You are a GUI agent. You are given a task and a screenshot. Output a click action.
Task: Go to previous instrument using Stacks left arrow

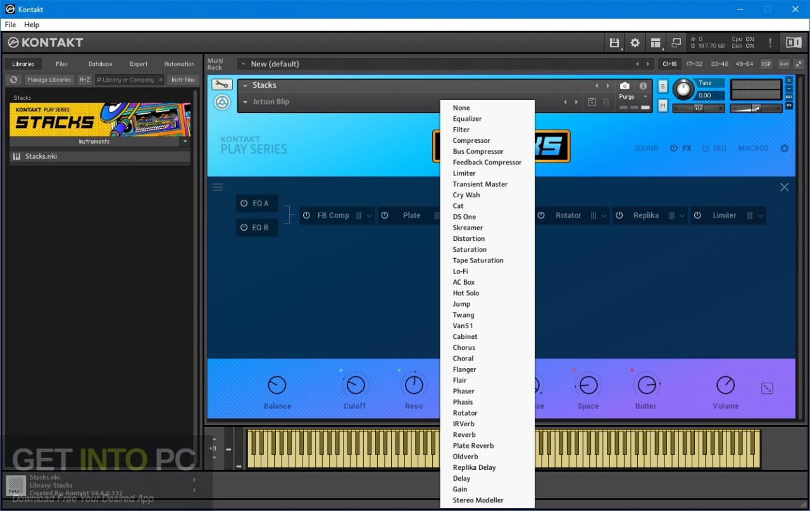pos(596,85)
